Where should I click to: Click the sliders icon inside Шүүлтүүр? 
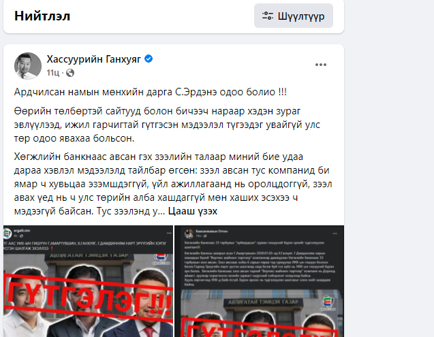(268, 16)
